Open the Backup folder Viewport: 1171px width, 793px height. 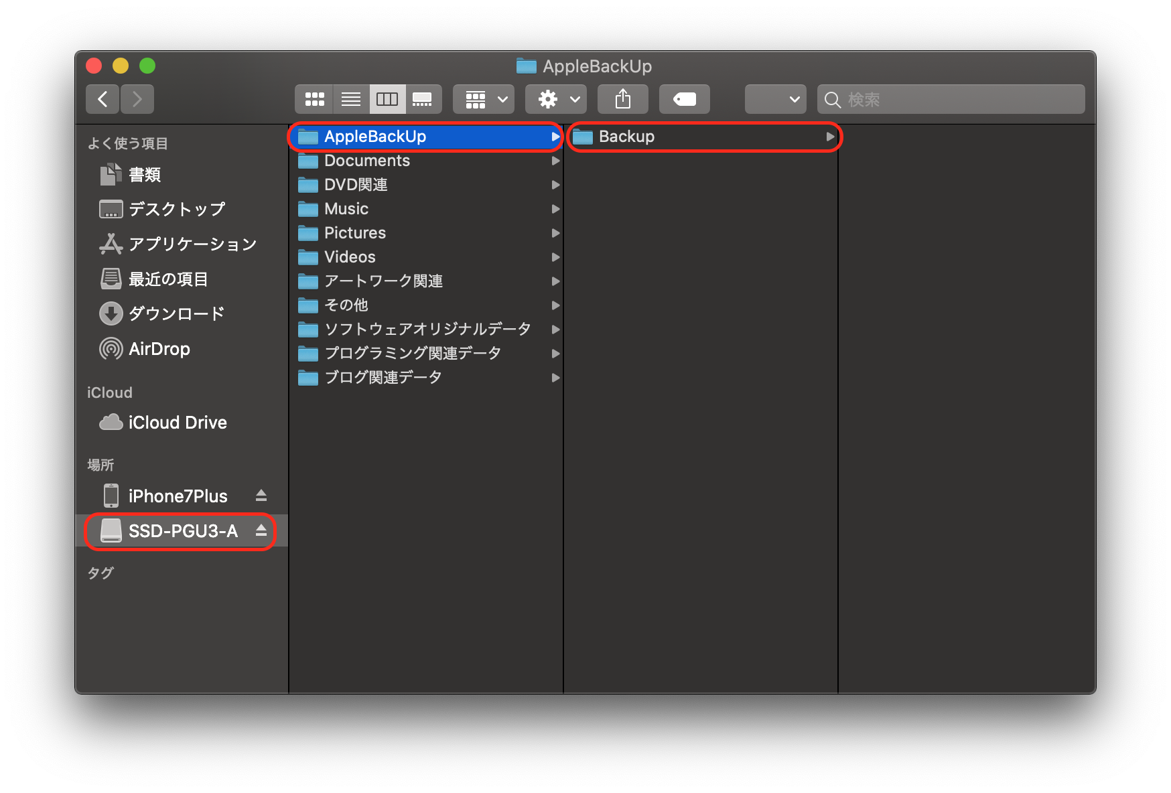click(x=626, y=137)
